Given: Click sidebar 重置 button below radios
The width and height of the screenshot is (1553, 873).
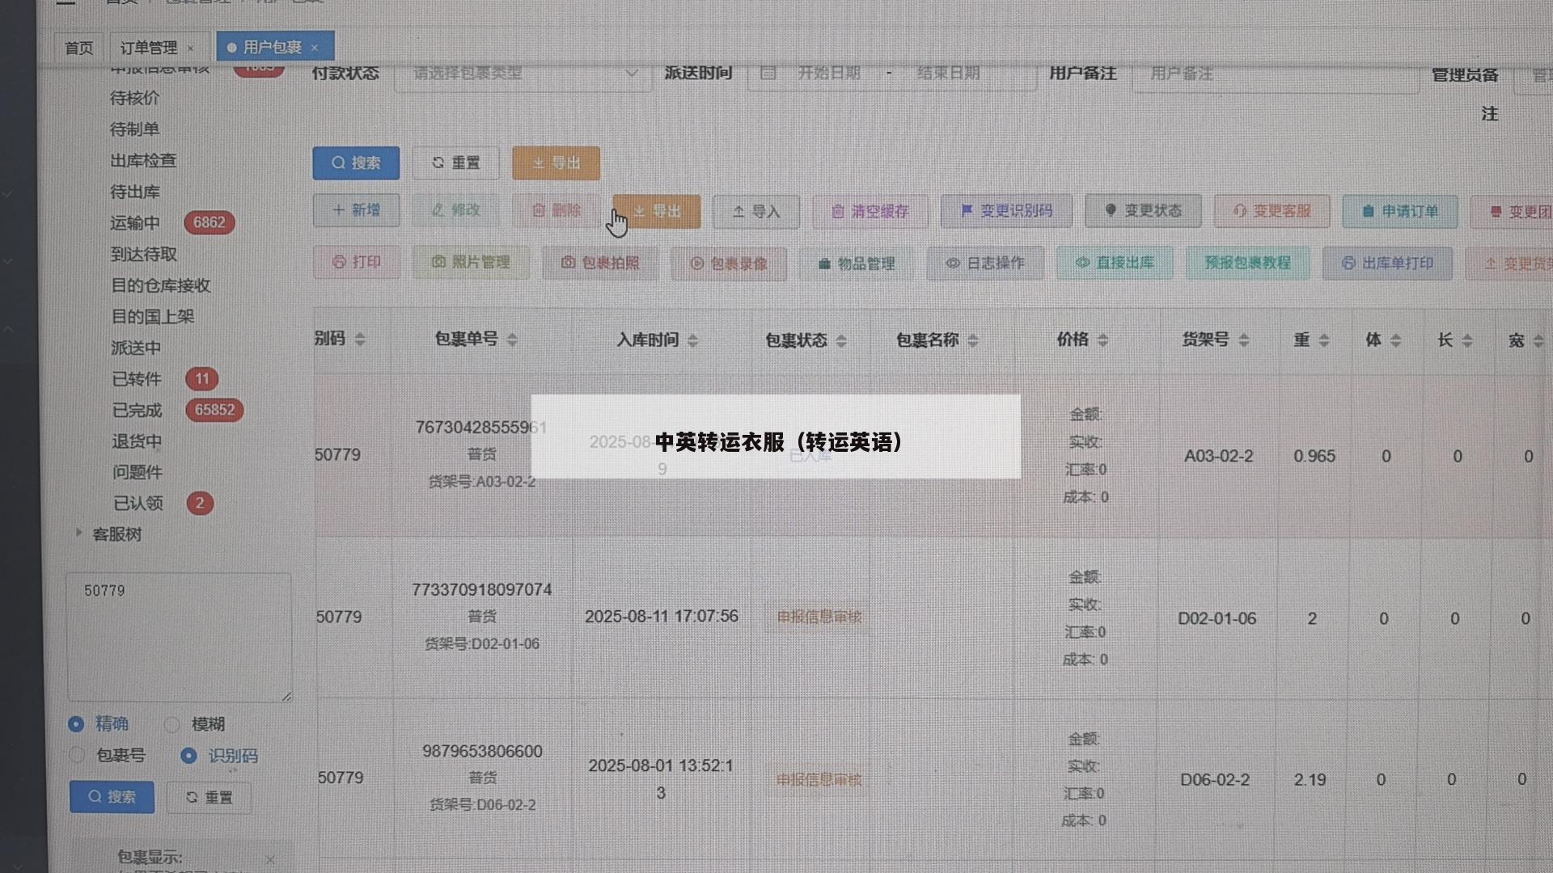Looking at the screenshot, I should click(209, 798).
